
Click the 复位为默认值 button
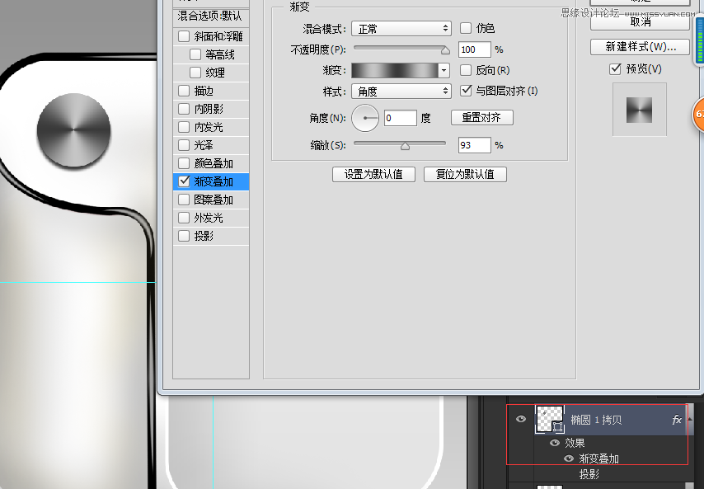[x=465, y=174]
